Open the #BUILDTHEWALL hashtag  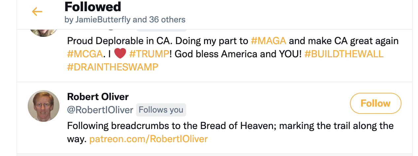click(344, 54)
